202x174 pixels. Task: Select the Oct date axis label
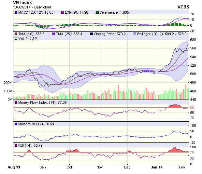69,167
